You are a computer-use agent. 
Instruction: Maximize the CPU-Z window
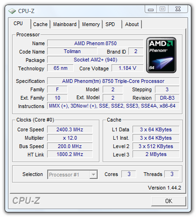pos(162,9)
